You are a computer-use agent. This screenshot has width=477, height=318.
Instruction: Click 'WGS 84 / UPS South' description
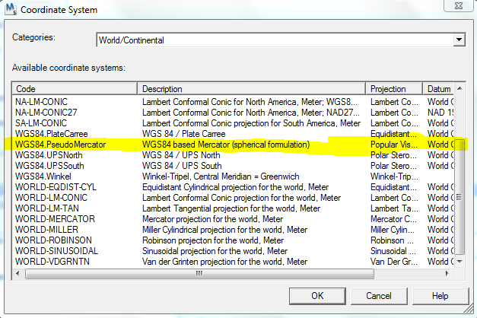[182, 166]
